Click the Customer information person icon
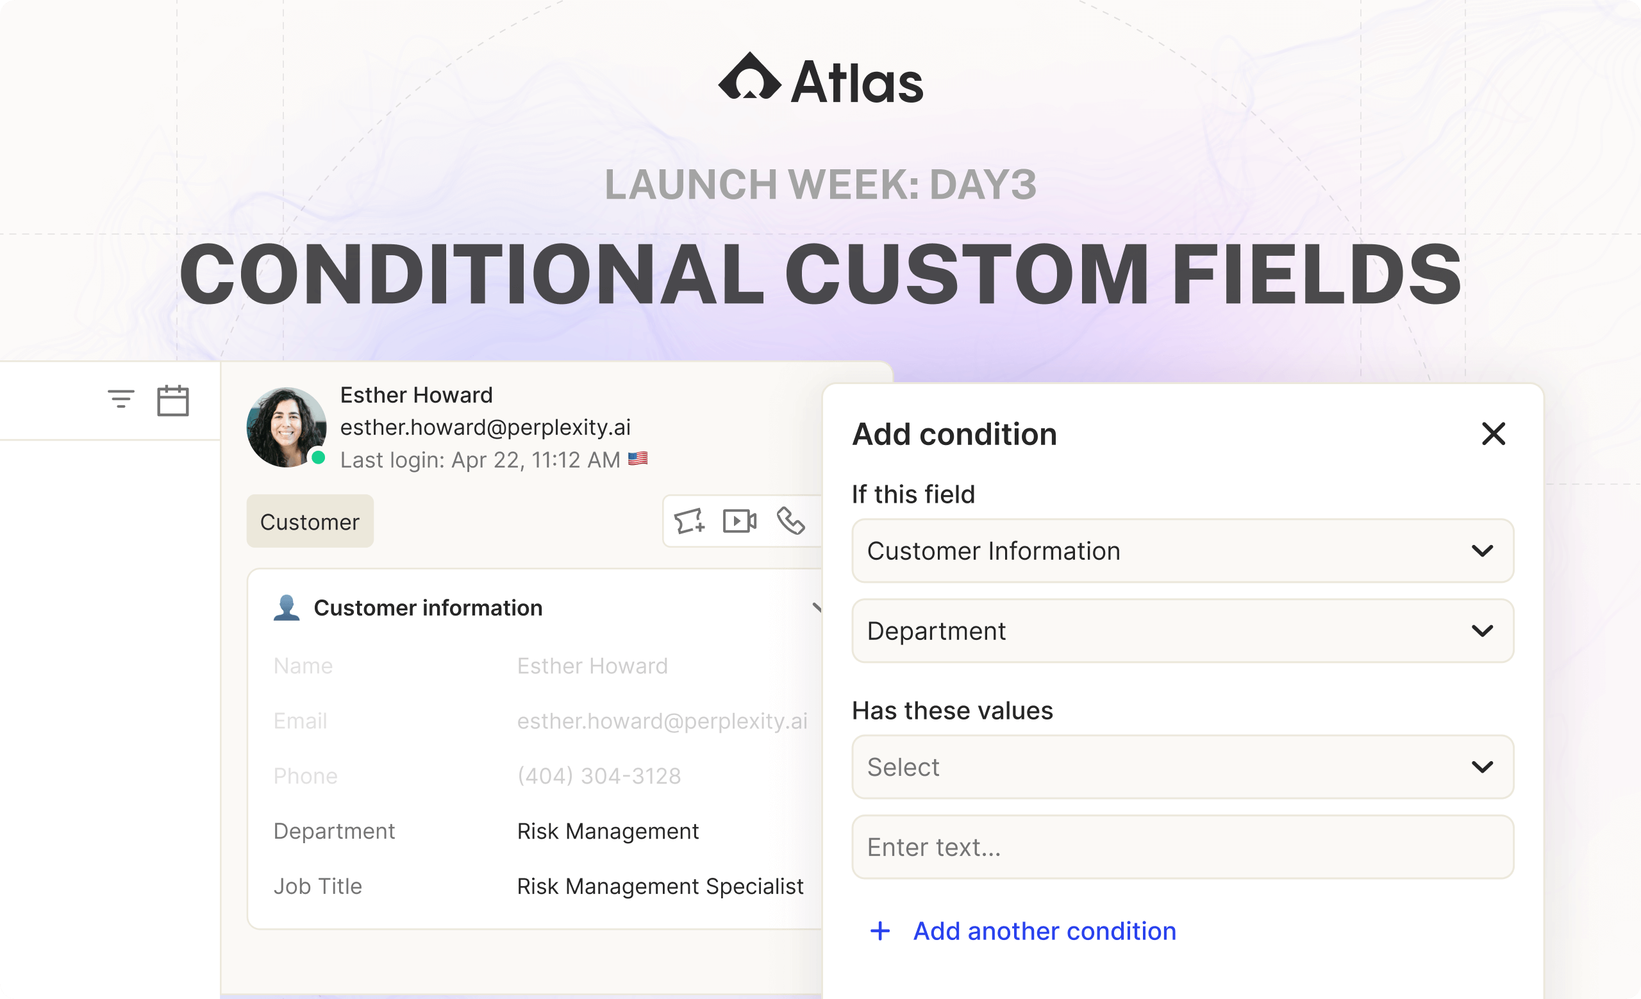Screen dimensions: 1641x999 tap(287, 607)
